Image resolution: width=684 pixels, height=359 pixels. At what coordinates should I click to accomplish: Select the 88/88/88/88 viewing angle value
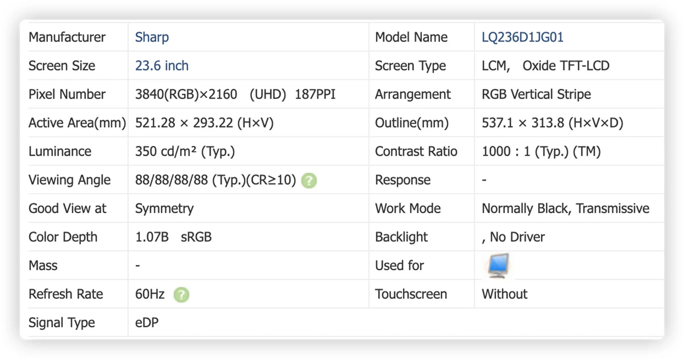click(216, 180)
